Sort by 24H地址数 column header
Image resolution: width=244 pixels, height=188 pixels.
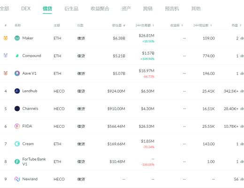[202, 25]
